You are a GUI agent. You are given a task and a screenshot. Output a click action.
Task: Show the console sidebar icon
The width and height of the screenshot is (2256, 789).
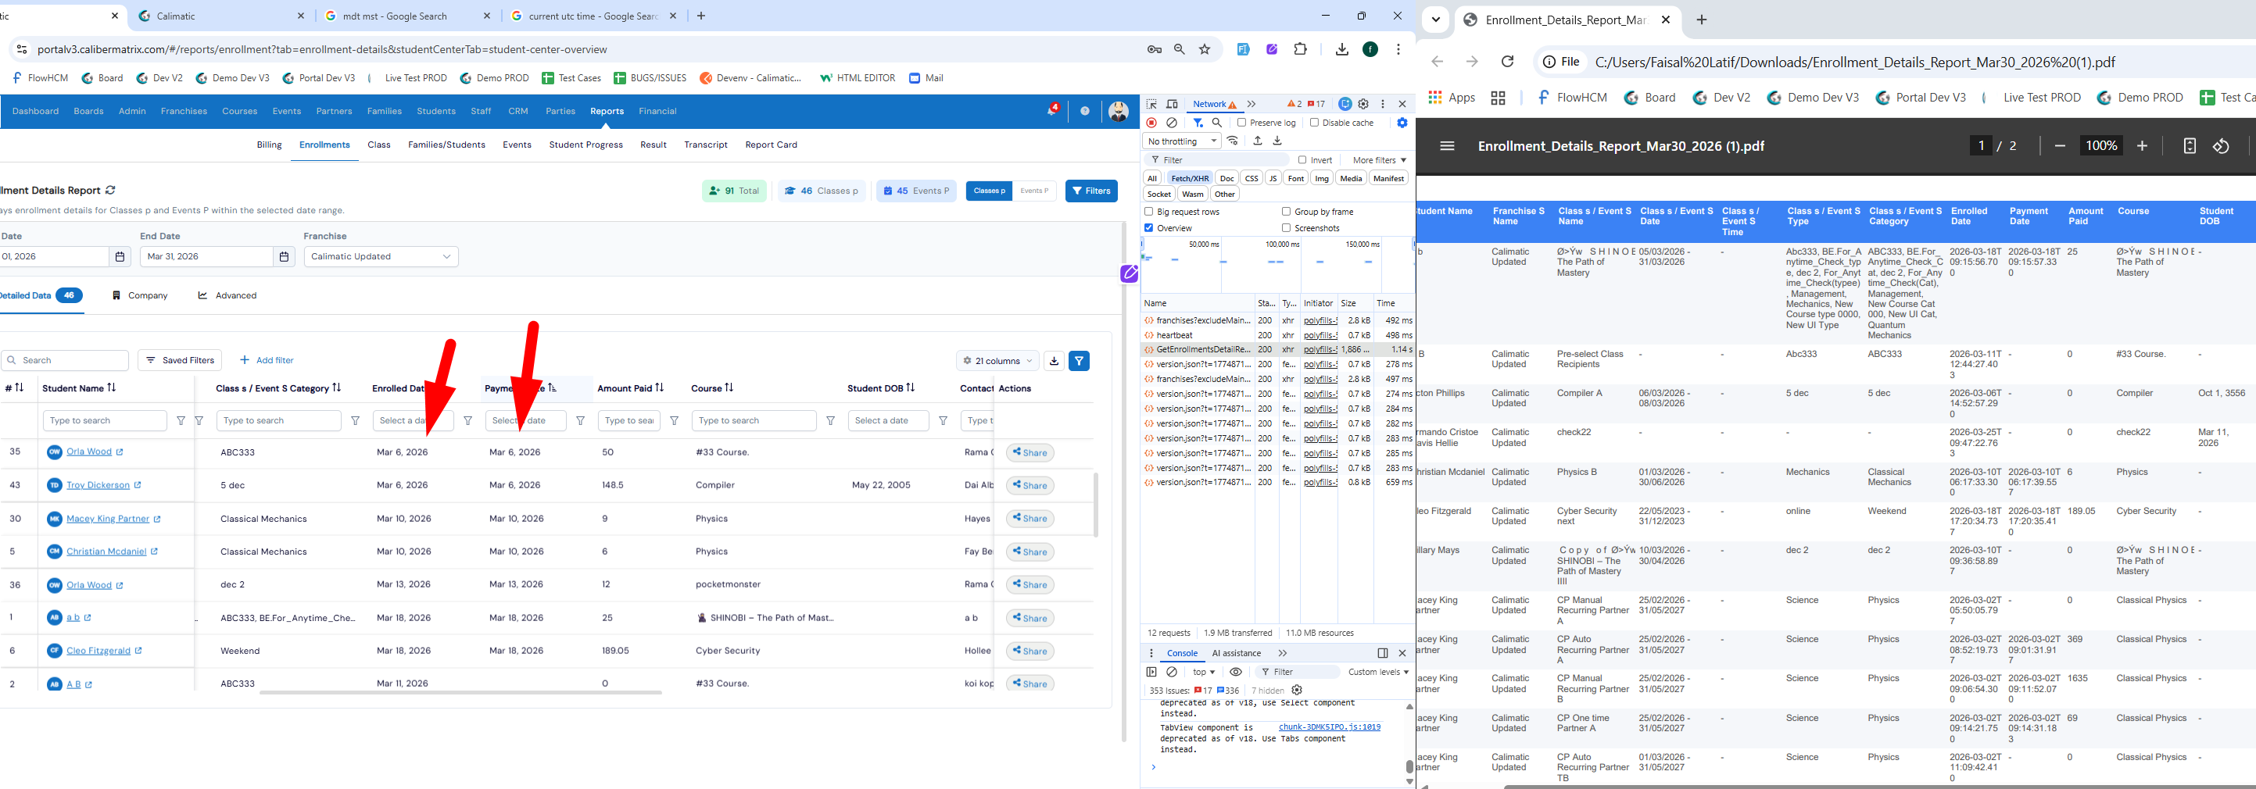pyautogui.click(x=1151, y=672)
